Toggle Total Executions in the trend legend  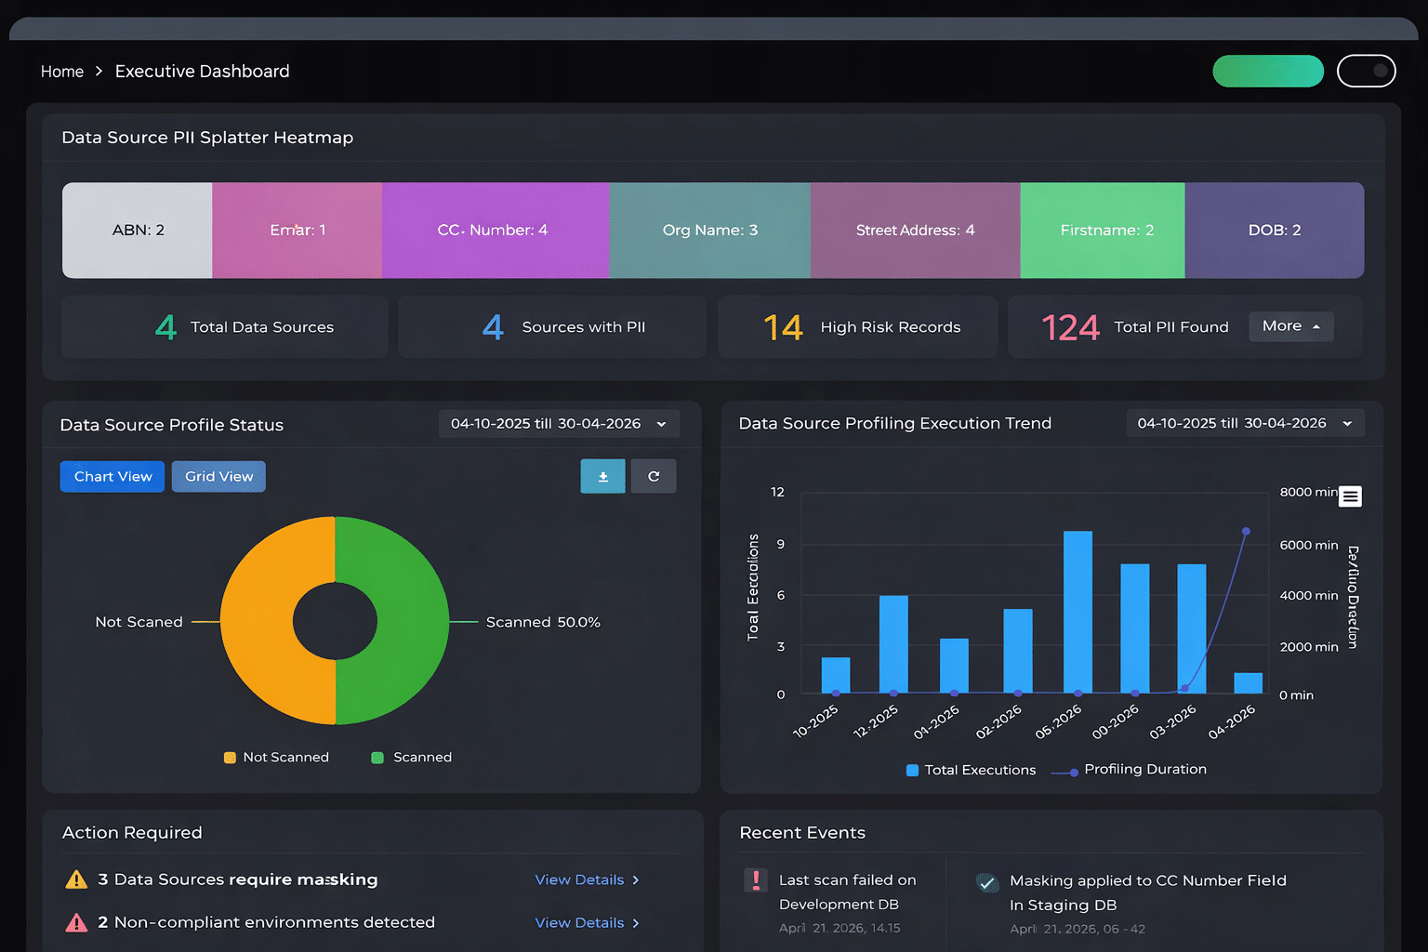[x=970, y=770]
